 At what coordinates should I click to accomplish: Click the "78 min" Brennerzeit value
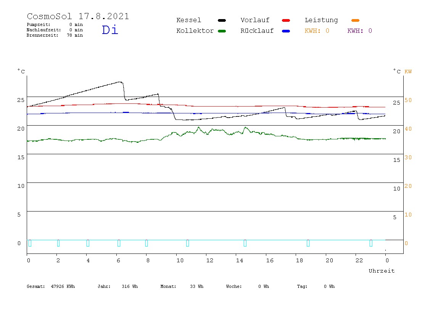click(75, 35)
